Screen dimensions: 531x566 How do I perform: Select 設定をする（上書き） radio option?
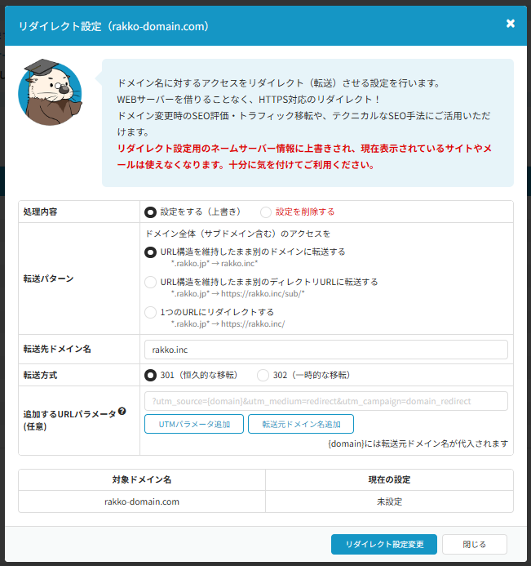pyautogui.click(x=150, y=212)
